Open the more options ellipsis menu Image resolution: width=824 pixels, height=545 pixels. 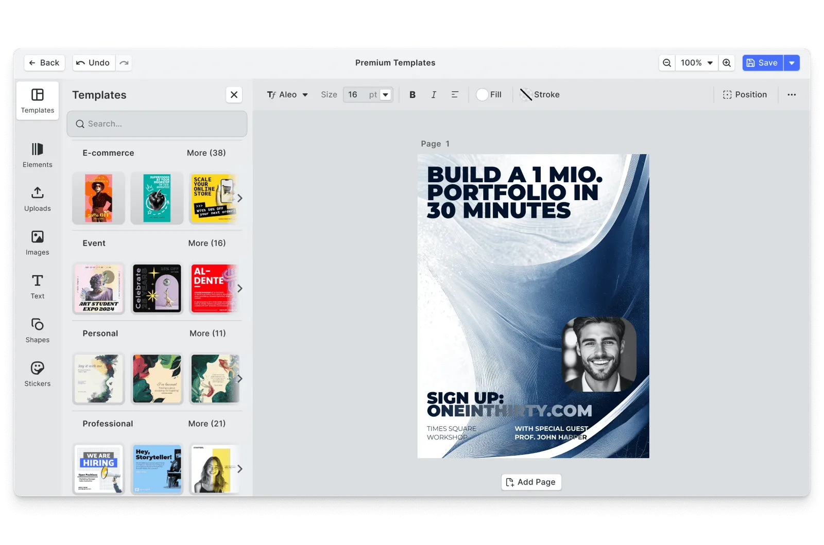[792, 95]
